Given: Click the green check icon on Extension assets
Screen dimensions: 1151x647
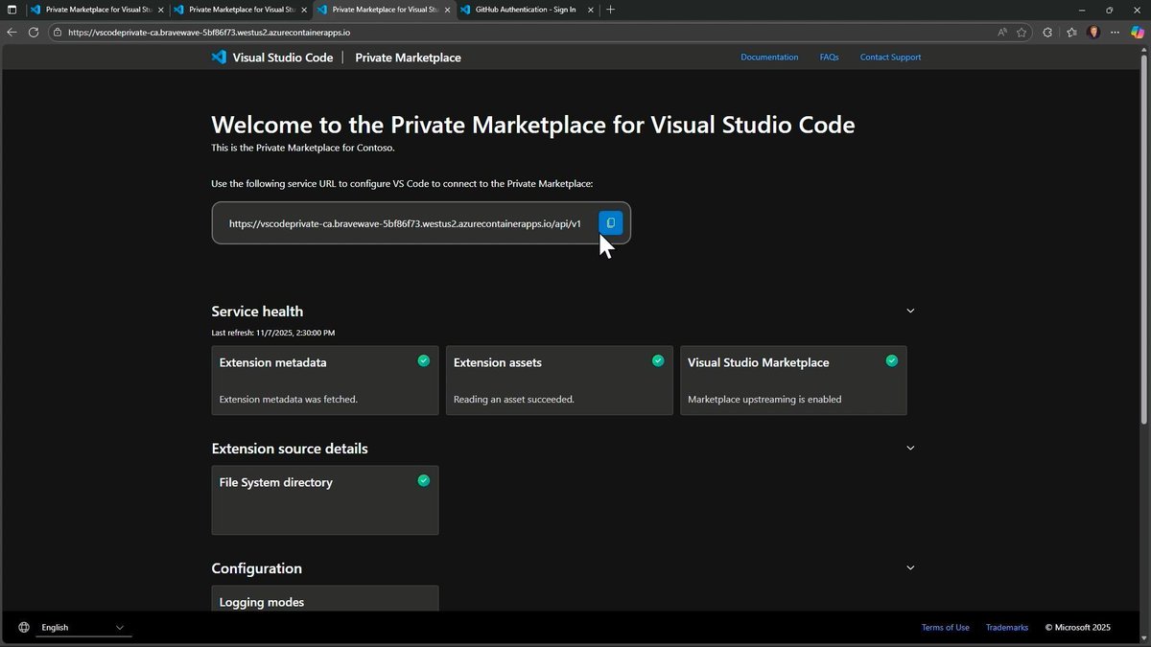Looking at the screenshot, I should pos(658,360).
